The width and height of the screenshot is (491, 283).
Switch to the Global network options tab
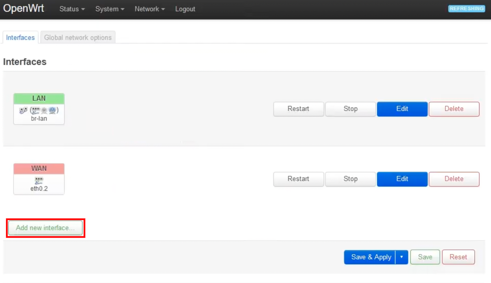click(78, 37)
